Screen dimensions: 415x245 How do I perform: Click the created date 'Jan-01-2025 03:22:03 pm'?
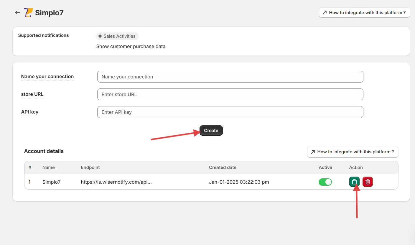[x=239, y=182]
